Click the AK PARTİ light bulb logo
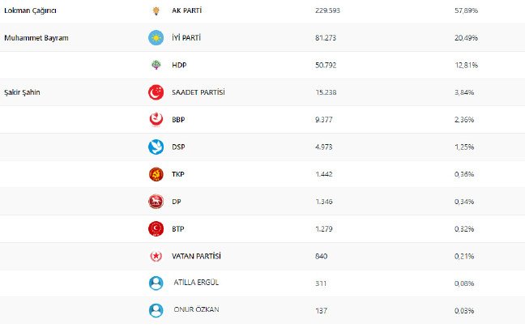Viewport: 525px width, 328px height. (x=156, y=11)
